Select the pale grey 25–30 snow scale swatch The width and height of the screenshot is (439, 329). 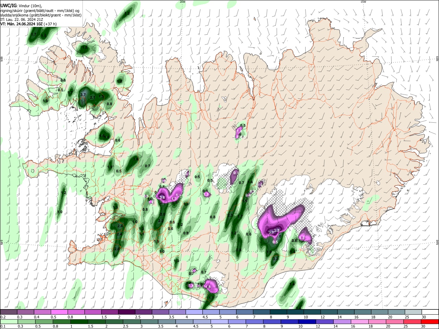(x=413, y=312)
